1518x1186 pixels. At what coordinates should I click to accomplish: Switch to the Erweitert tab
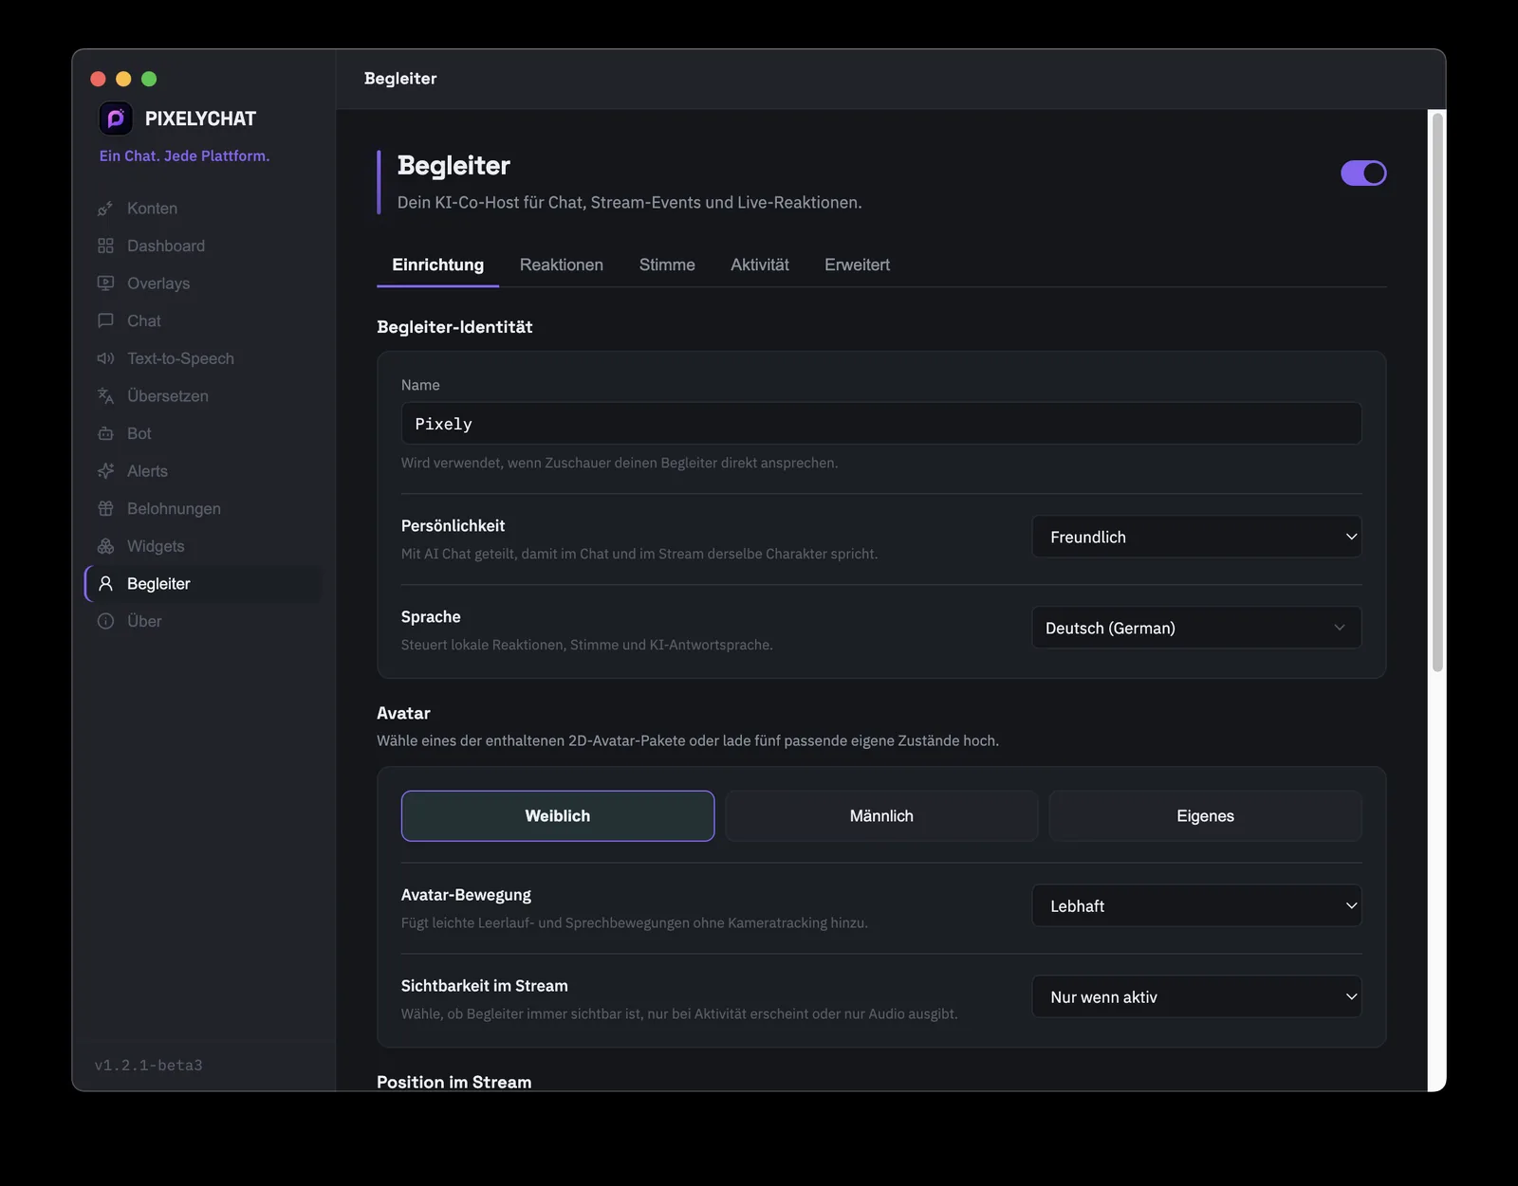pos(857,265)
